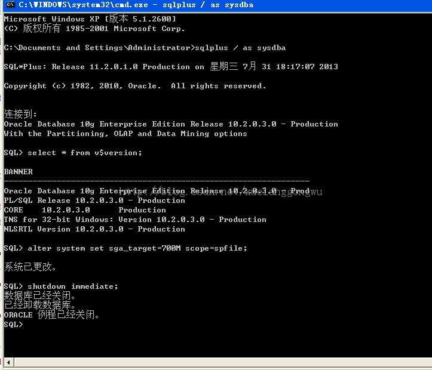
Task: Click the "已经卸载数据库。" message
Action: 39,305
